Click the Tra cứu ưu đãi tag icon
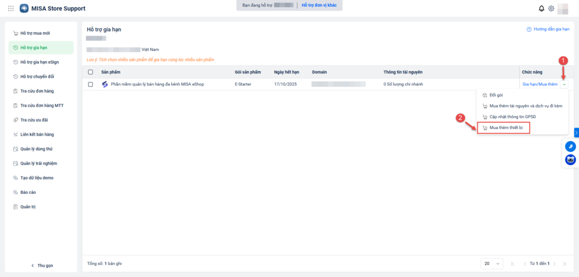Screen dimensions: 579x277 15,120
